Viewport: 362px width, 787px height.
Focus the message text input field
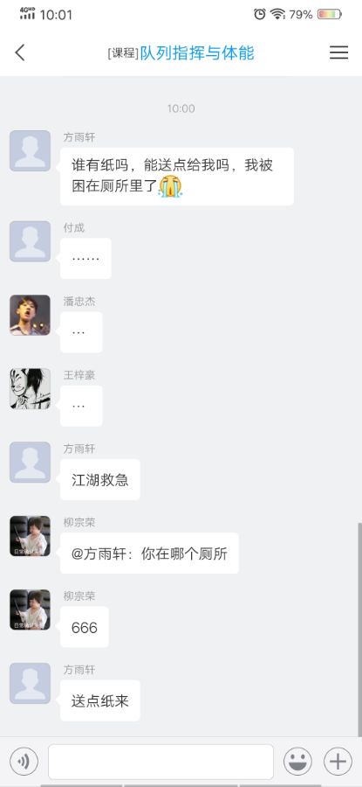[x=161, y=762]
